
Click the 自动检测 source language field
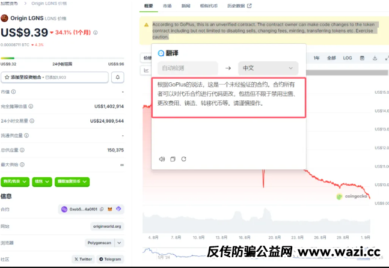pyautogui.click(x=187, y=69)
